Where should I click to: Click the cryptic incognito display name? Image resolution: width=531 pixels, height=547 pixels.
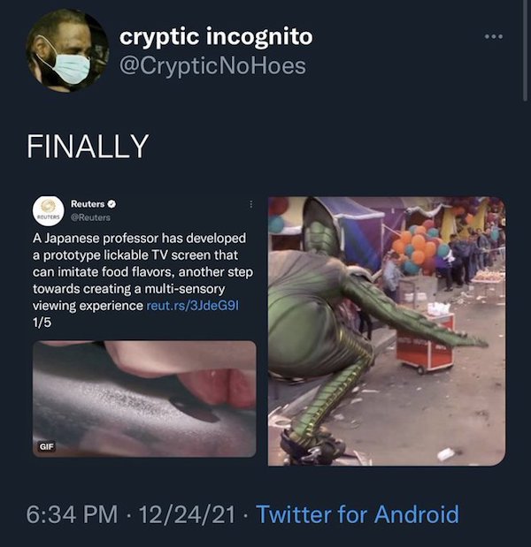click(x=215, y=36)
